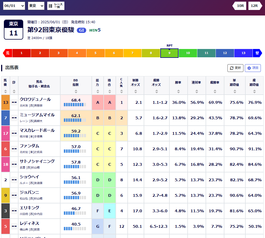
Task: Click 単勝オッズ value 50.1
Action: click(x=137, y=226)
